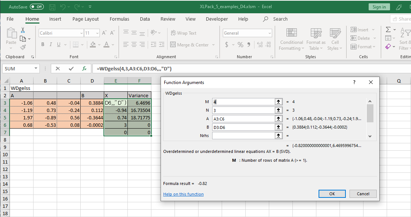Click OK in Function Arguments dialog
The image size is (411, 217).
[332, 194]
